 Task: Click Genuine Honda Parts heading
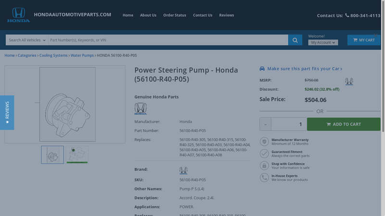click(x=156, y=97)
